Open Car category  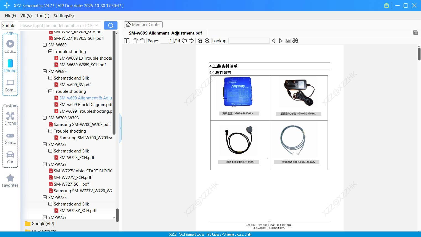click(10, 157)
